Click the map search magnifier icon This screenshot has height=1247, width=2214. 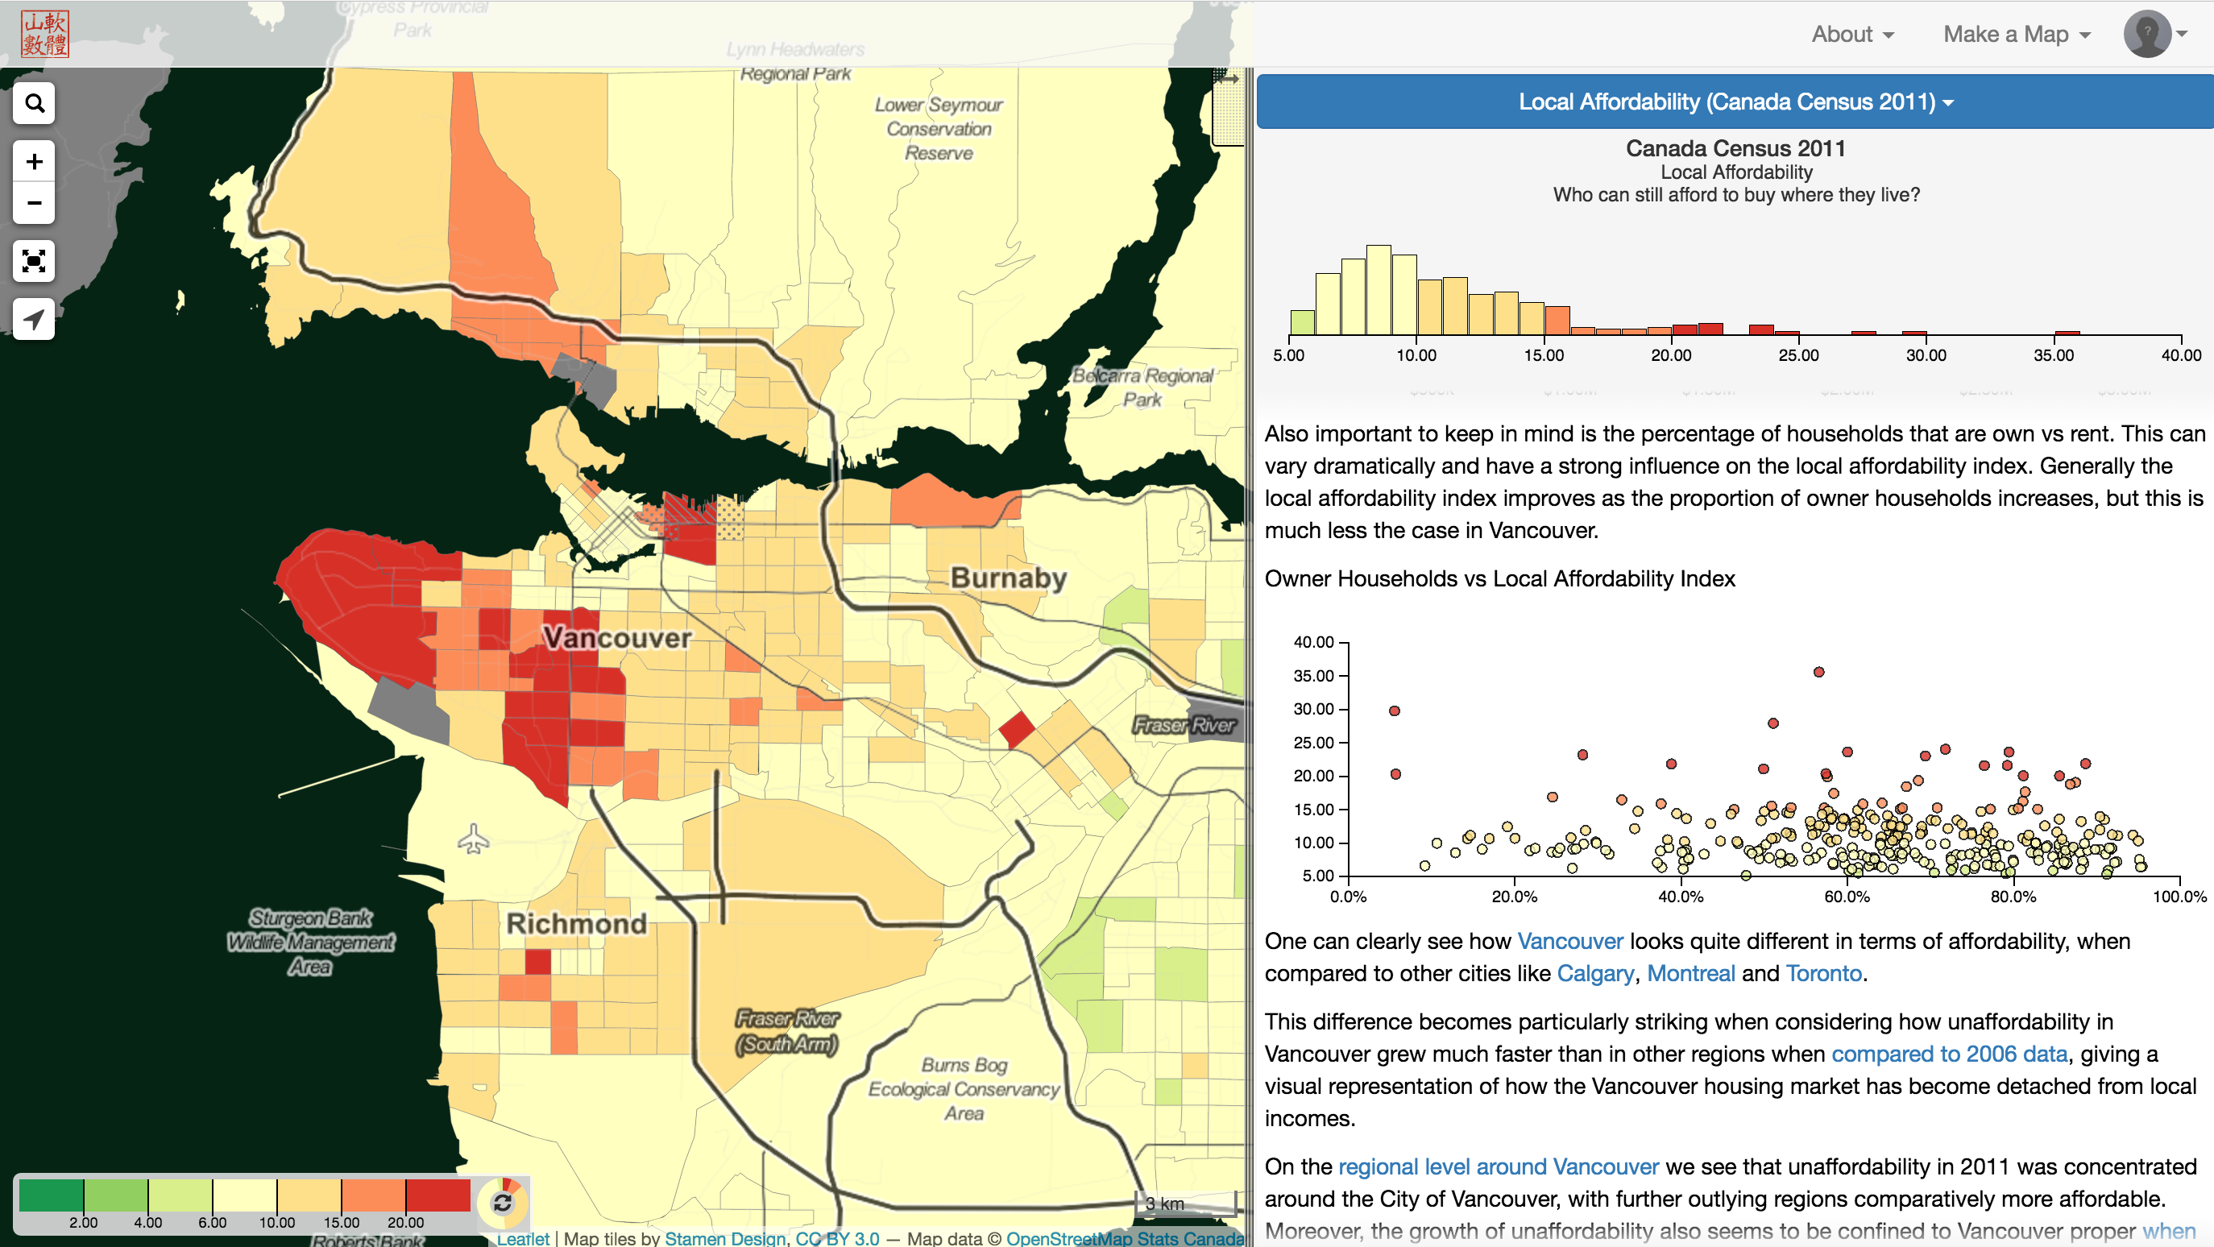coord(35,103)
